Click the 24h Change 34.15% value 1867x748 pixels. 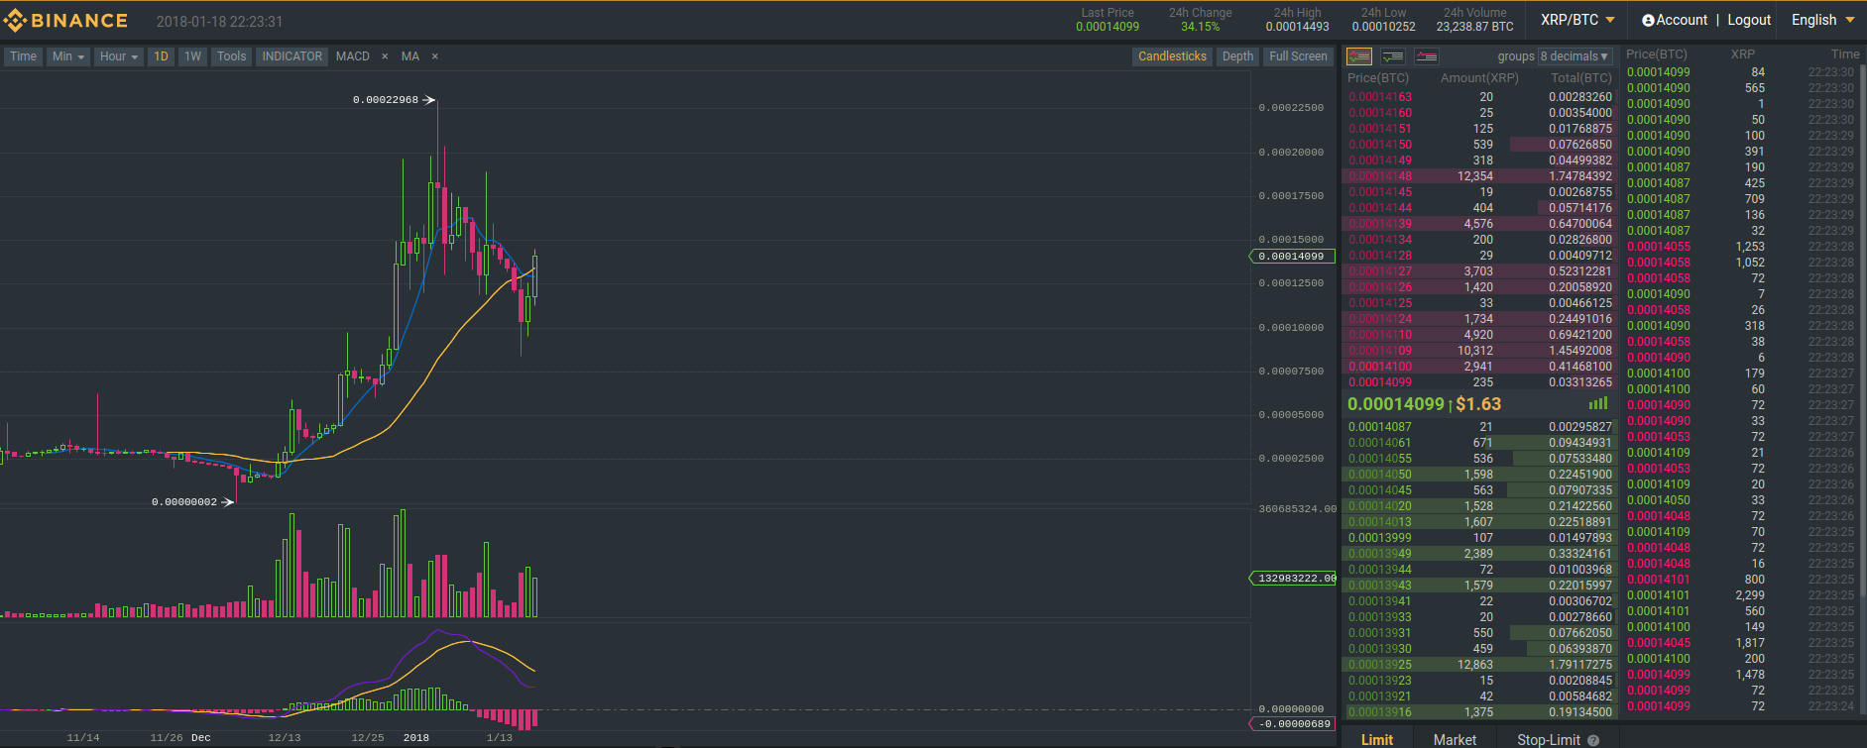[1200, 27]
